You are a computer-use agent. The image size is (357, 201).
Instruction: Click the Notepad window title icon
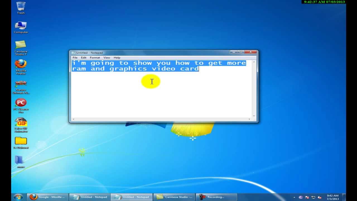pyautogui.click(x=73, y=53)
